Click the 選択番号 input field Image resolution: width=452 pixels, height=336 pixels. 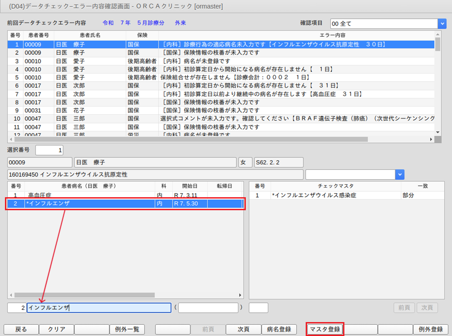pyautogui.click(x=50, y=150)
